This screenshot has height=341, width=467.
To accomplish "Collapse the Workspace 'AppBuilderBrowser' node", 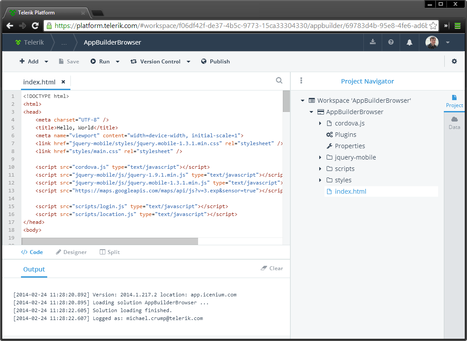I will (x=303, y=101).
